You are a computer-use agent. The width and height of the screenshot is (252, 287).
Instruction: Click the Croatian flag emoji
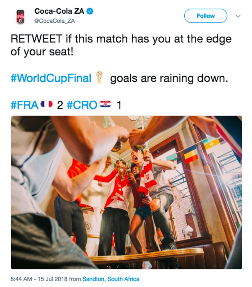coord(105,105)
